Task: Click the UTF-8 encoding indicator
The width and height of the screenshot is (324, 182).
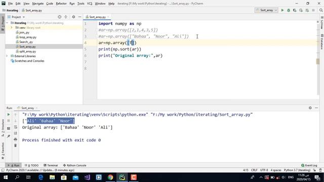Action: 264,170
